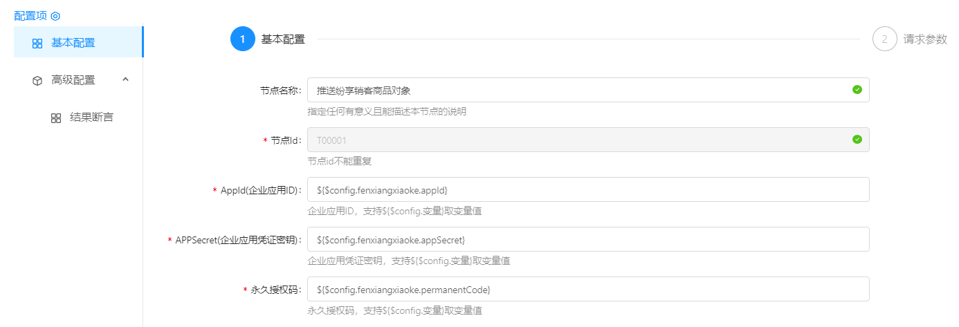Click the grid icon beside 基本配置 in sidebar
This screenshot has height=327, width=959.
coord(37,44)
